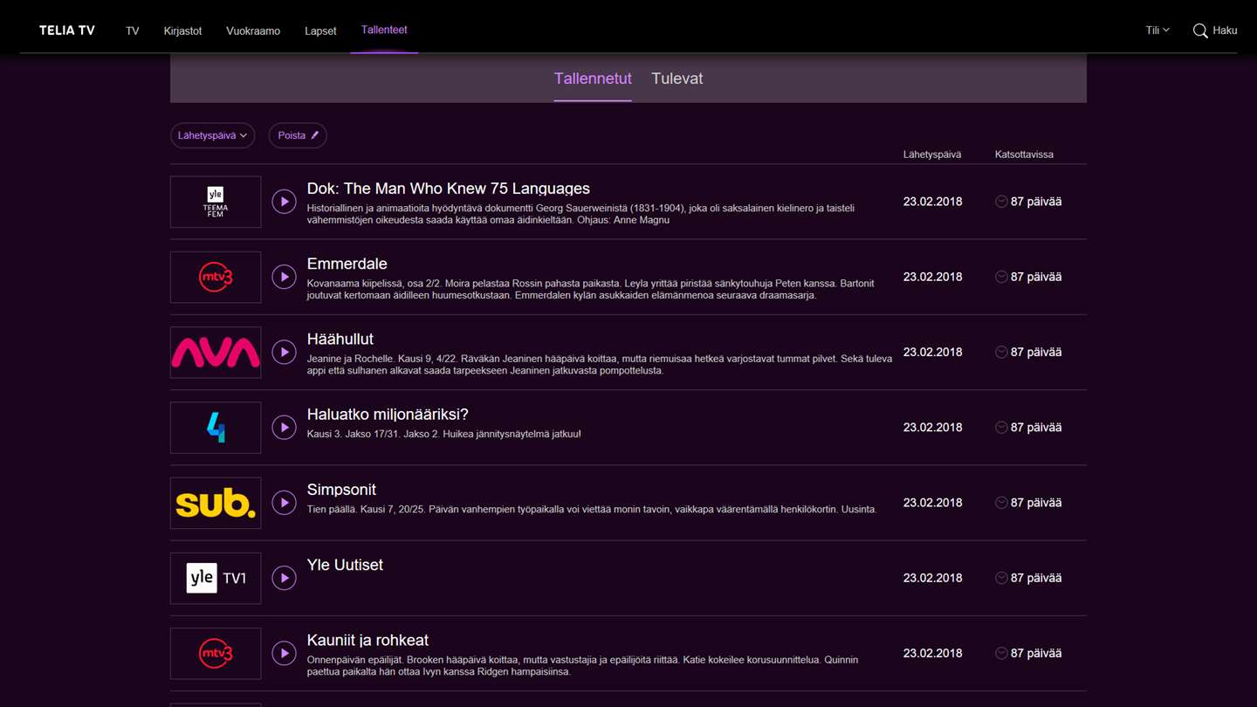The image size is (1257, 707).
Task: Click the Lähetyspäivä column header
Action: (932, 154)
